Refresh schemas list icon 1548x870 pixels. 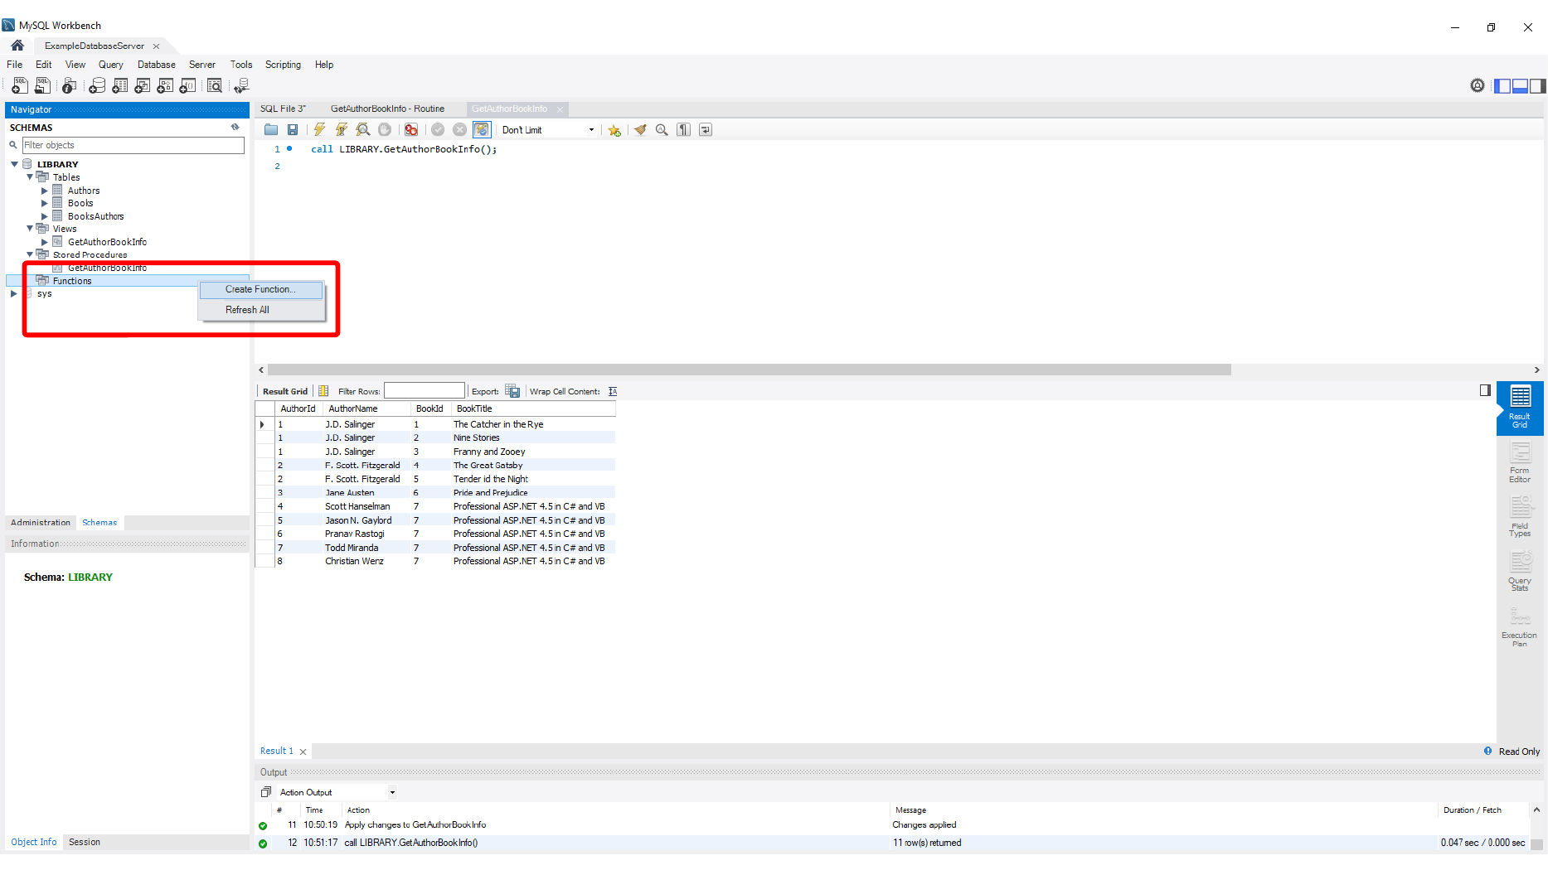[x=235, y=127]
